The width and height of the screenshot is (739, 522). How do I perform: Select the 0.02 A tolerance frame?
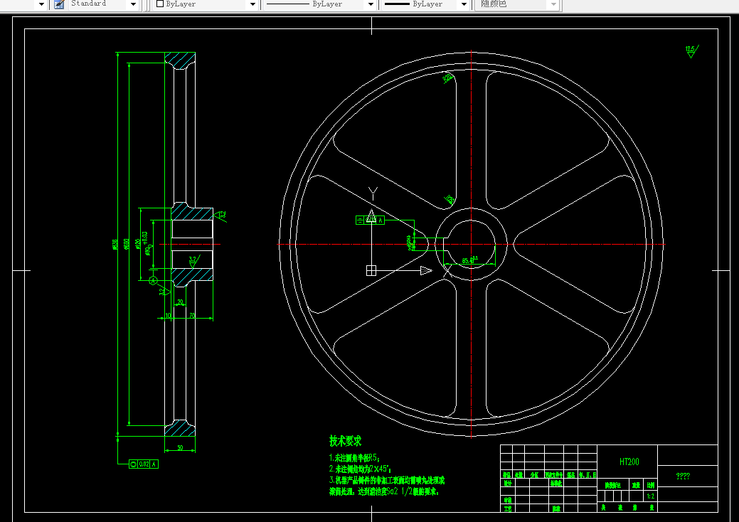[143, 464]
